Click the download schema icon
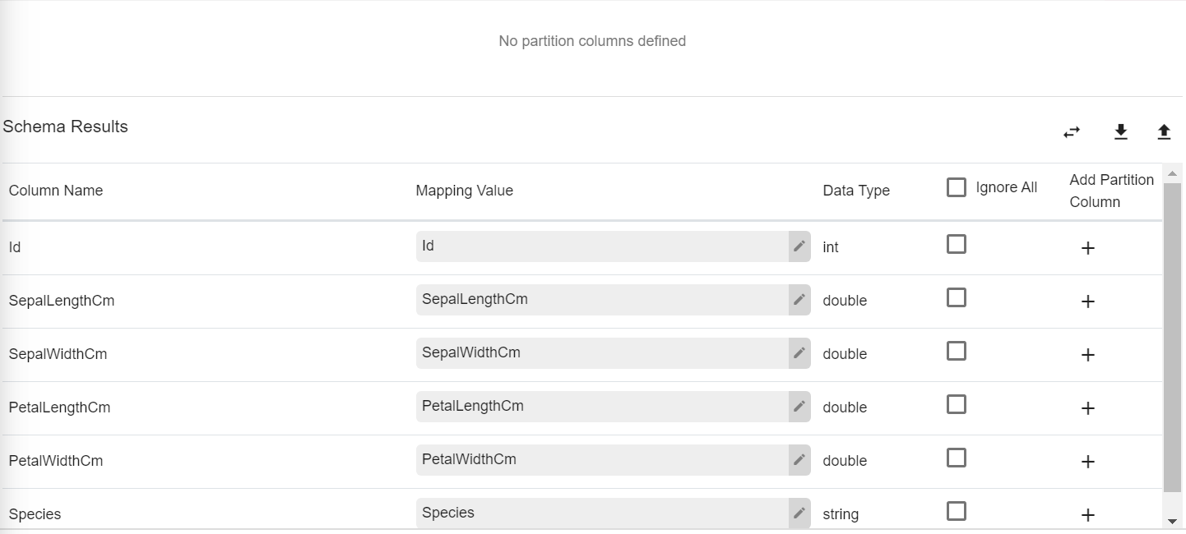1186x534 pixels. pos(1120,132)
